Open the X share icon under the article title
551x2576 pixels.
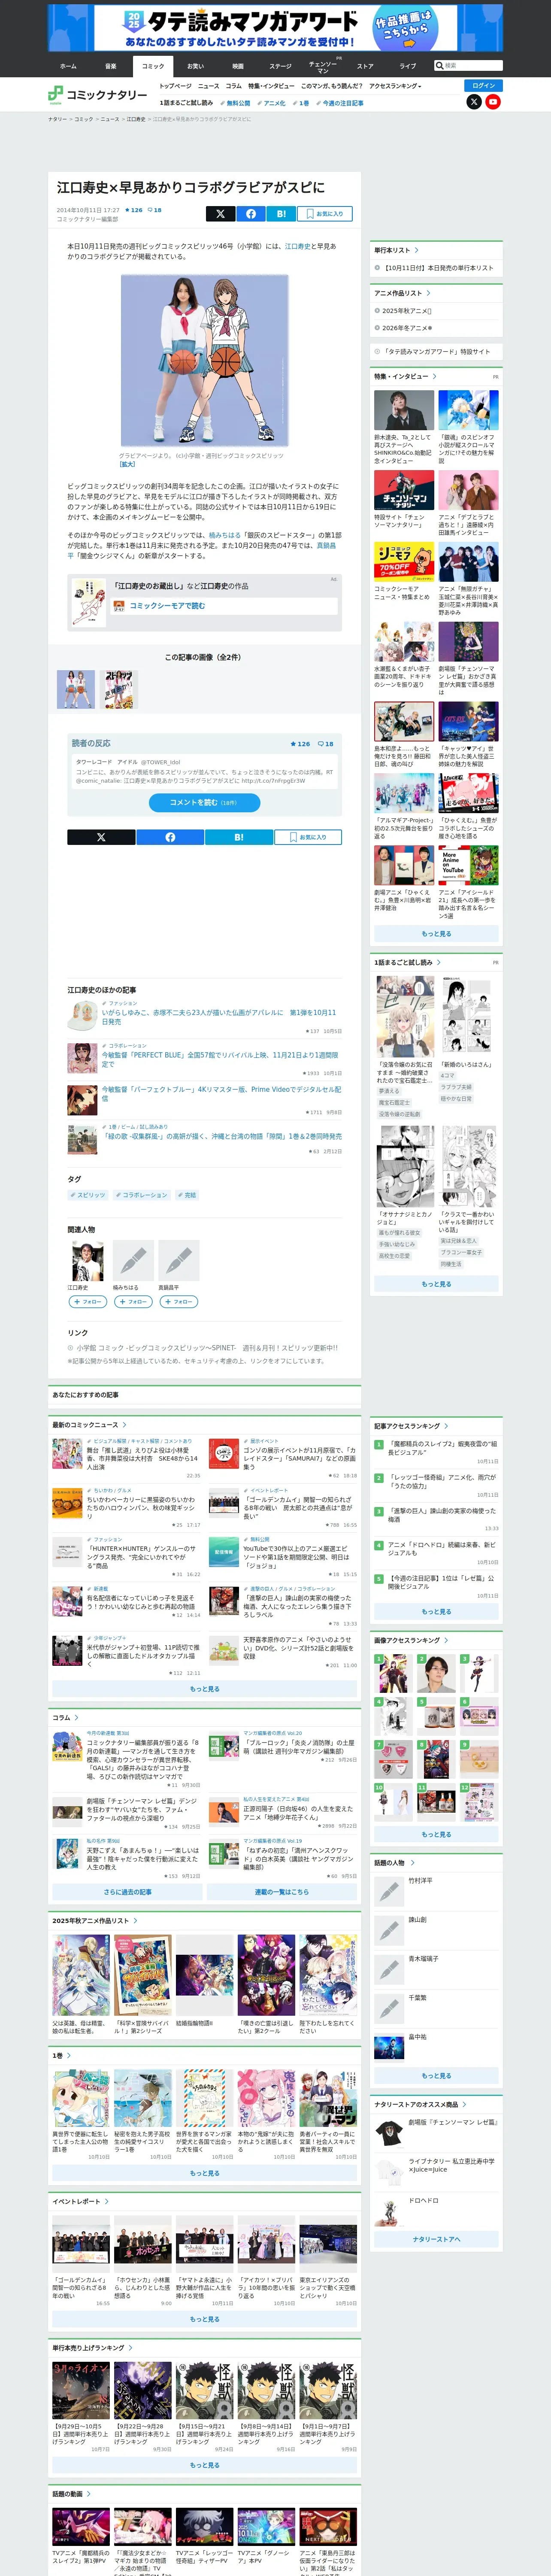pyautogui.click(x=220, y=213)
